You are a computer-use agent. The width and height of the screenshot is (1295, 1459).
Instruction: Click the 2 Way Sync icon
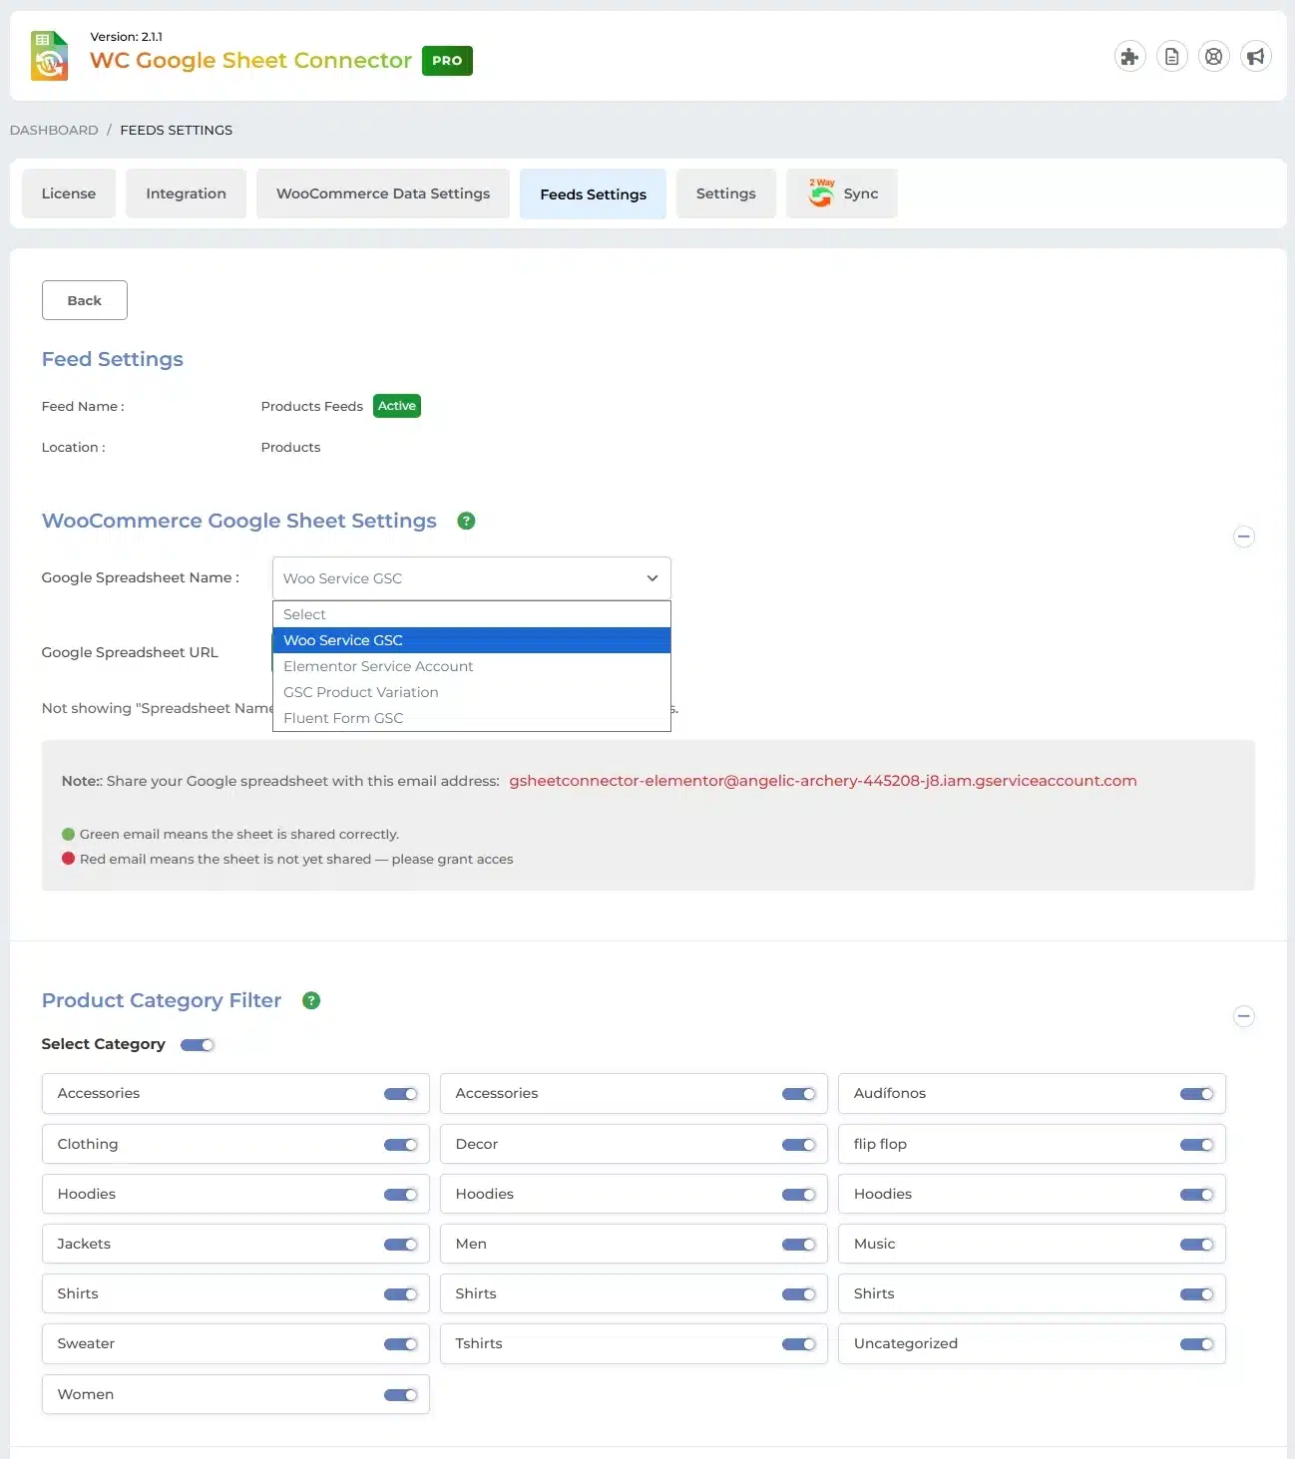[821, 192]
